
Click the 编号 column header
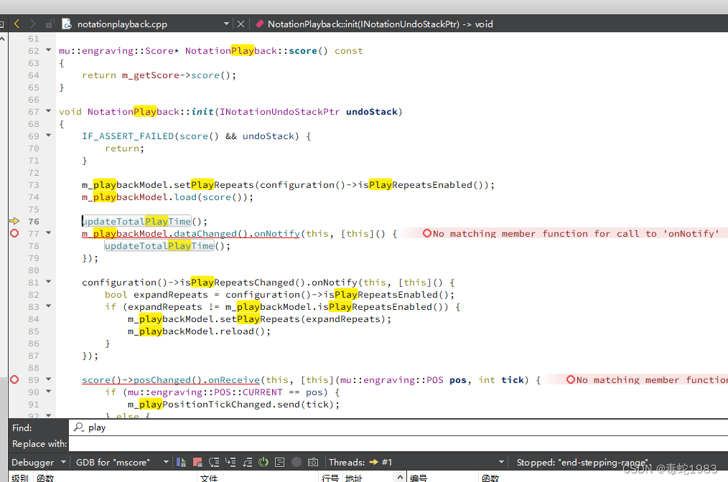pos(419,478)
